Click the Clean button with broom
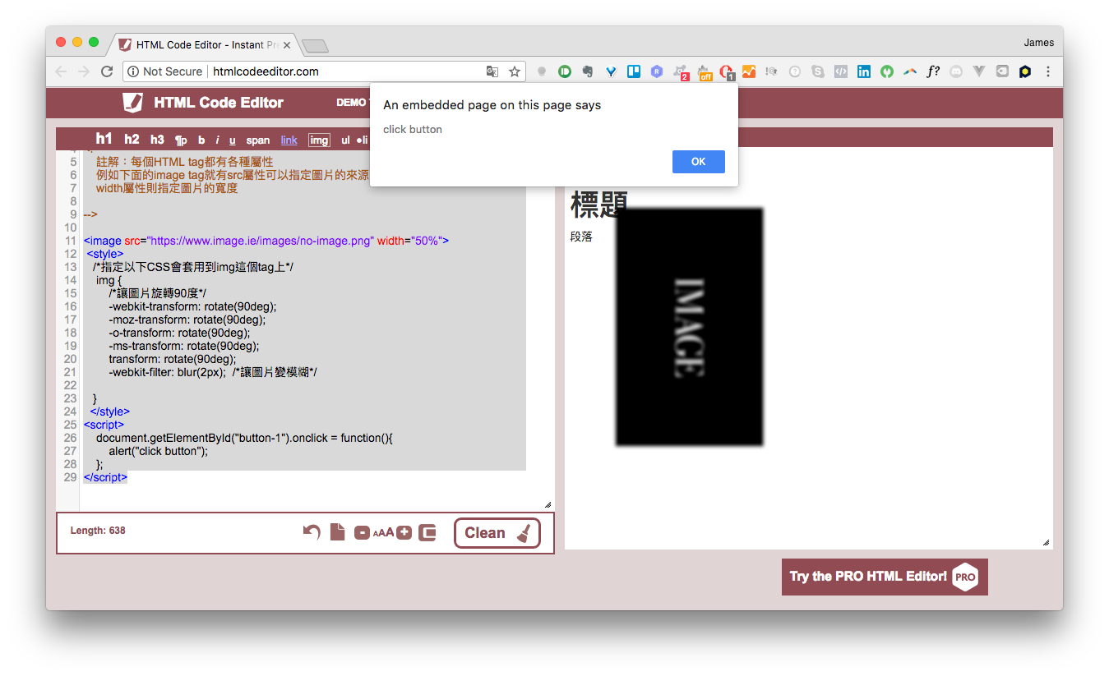1109x676 pixels. point(497,533)
